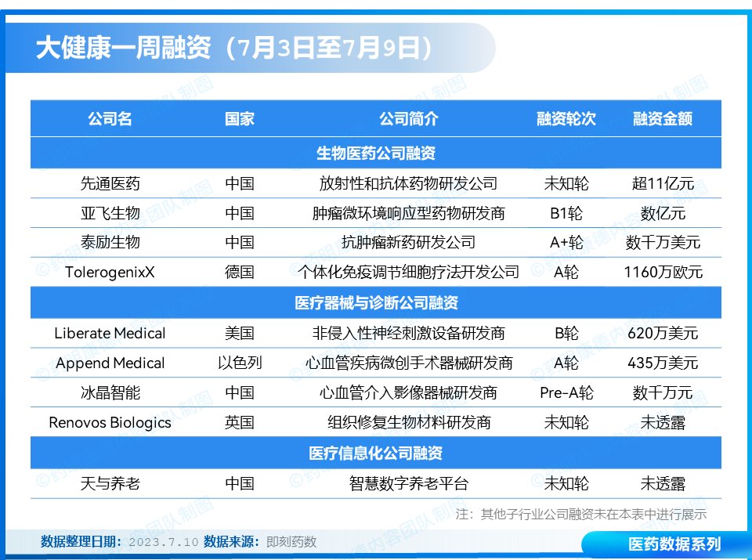Image resolution: width=752 pixels, height=560 pixels.
Task: Click description 心血管疾病微创手术器械研发商
Action: [x=409, y=363]
